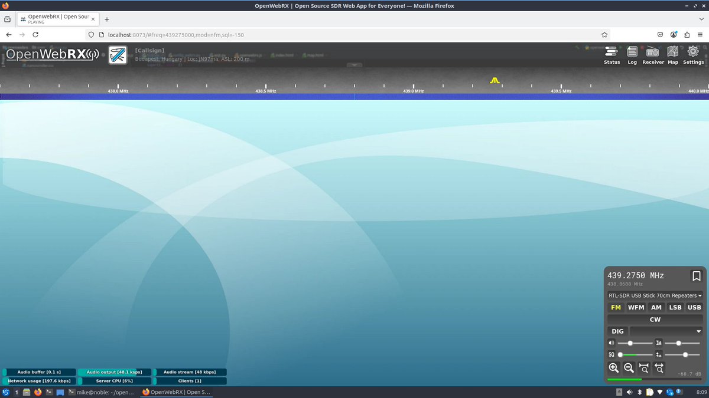This screenshot has width=709, height=398.
Task: Click the 439.2750 MHz frequency display
Action: 636,275
